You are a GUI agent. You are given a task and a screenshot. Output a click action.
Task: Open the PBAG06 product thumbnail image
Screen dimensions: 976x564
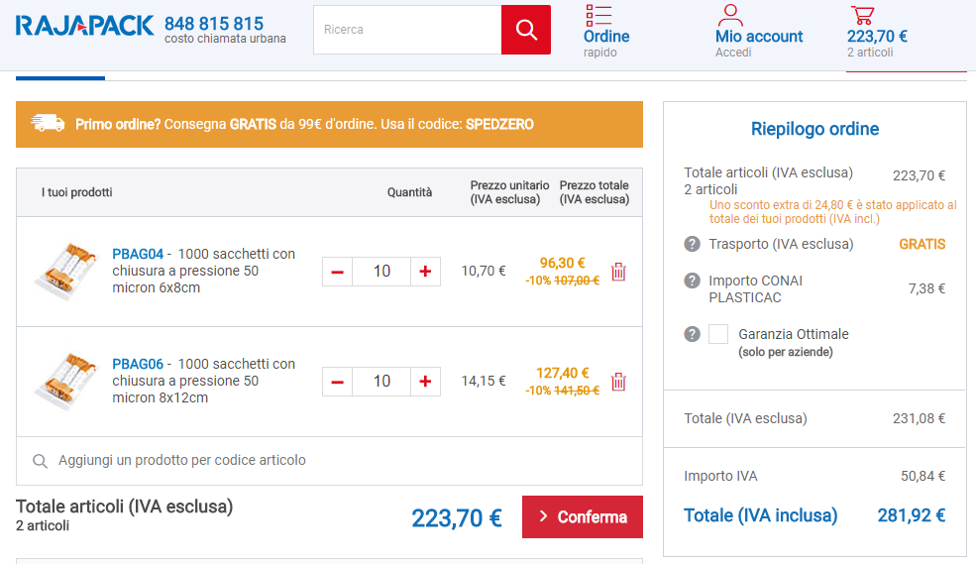66,381
